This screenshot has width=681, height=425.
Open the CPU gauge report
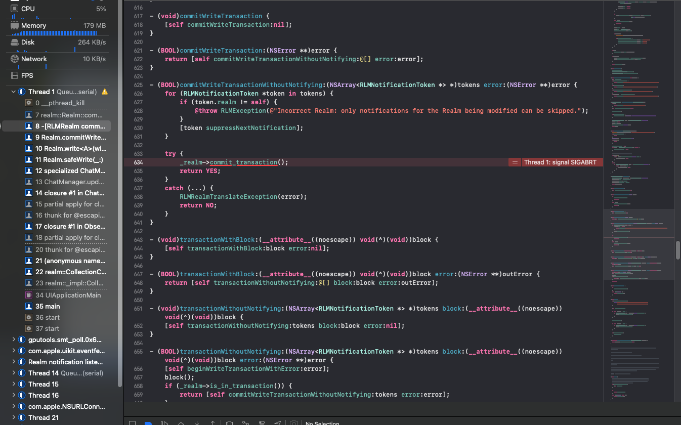click(x=58, y=11)
